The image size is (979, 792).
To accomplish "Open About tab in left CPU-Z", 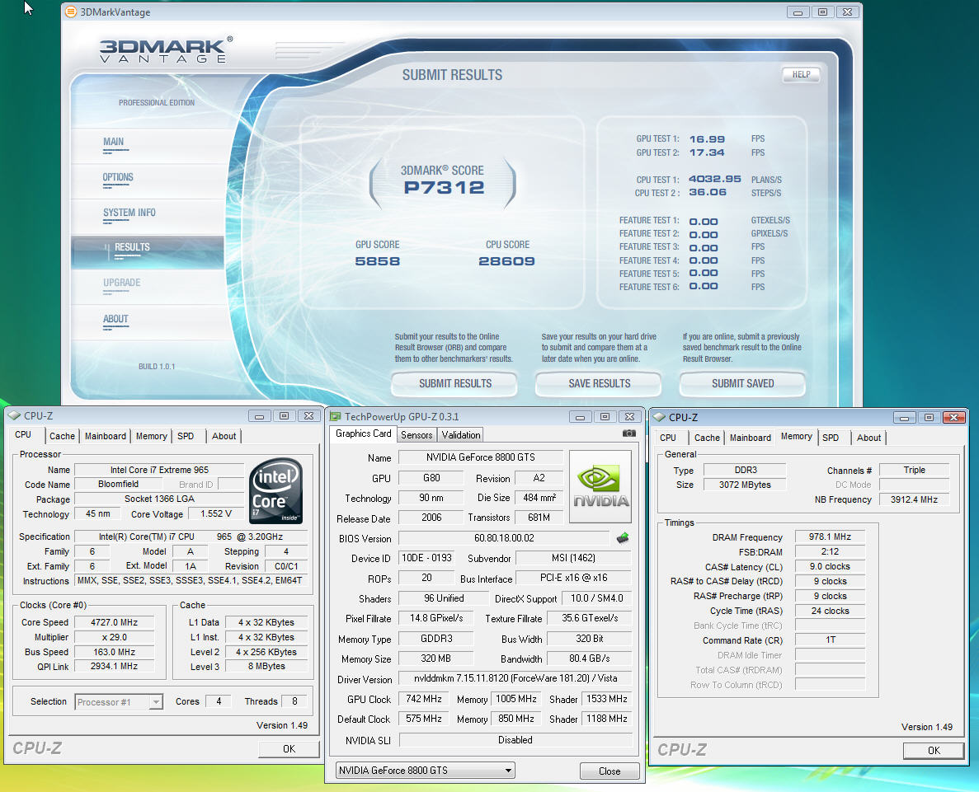I will 224,436.
